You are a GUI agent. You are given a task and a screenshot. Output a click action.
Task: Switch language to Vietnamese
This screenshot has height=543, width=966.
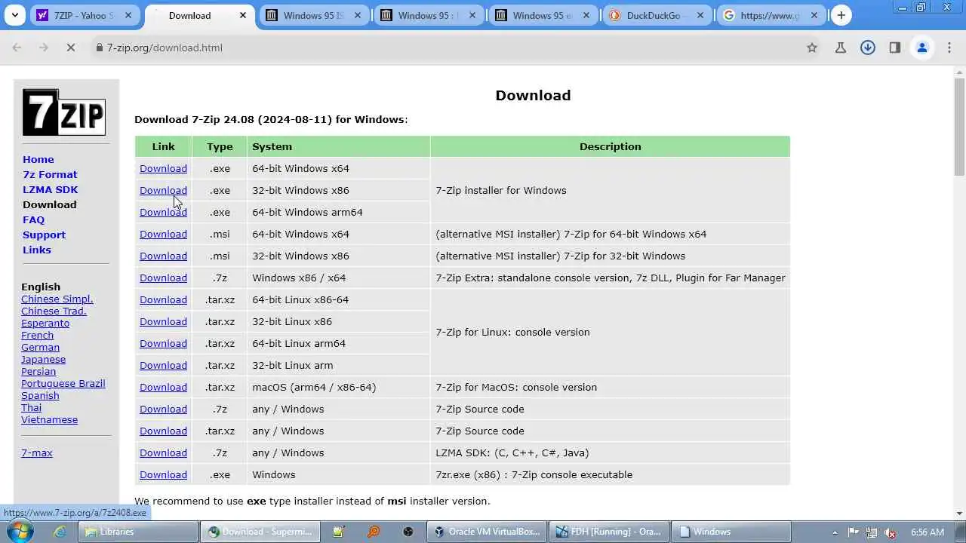49,419
